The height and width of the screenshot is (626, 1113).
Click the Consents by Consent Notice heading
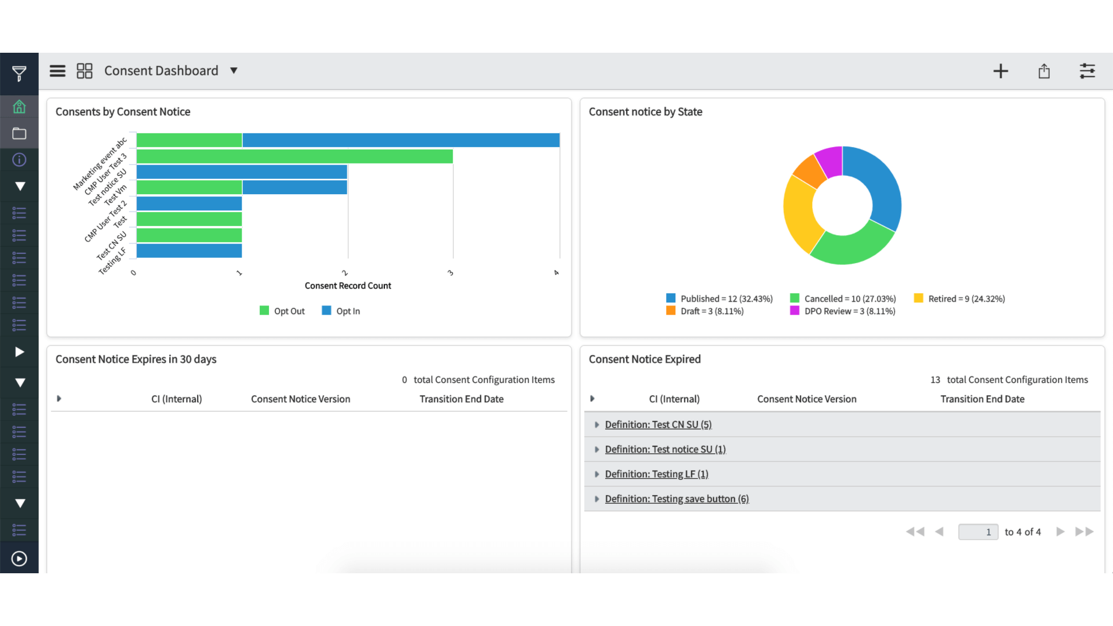(x=123, y=112)
